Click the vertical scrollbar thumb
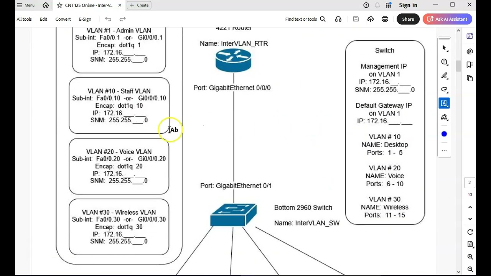 coord(458,66)
